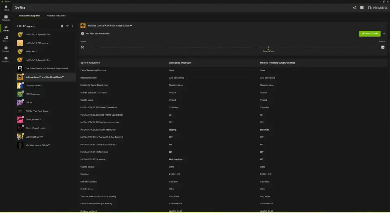This screenshot has width=390, height=213.
Task: Select Half-Life 2: Episode One entry
Action: tap(46, 60)
